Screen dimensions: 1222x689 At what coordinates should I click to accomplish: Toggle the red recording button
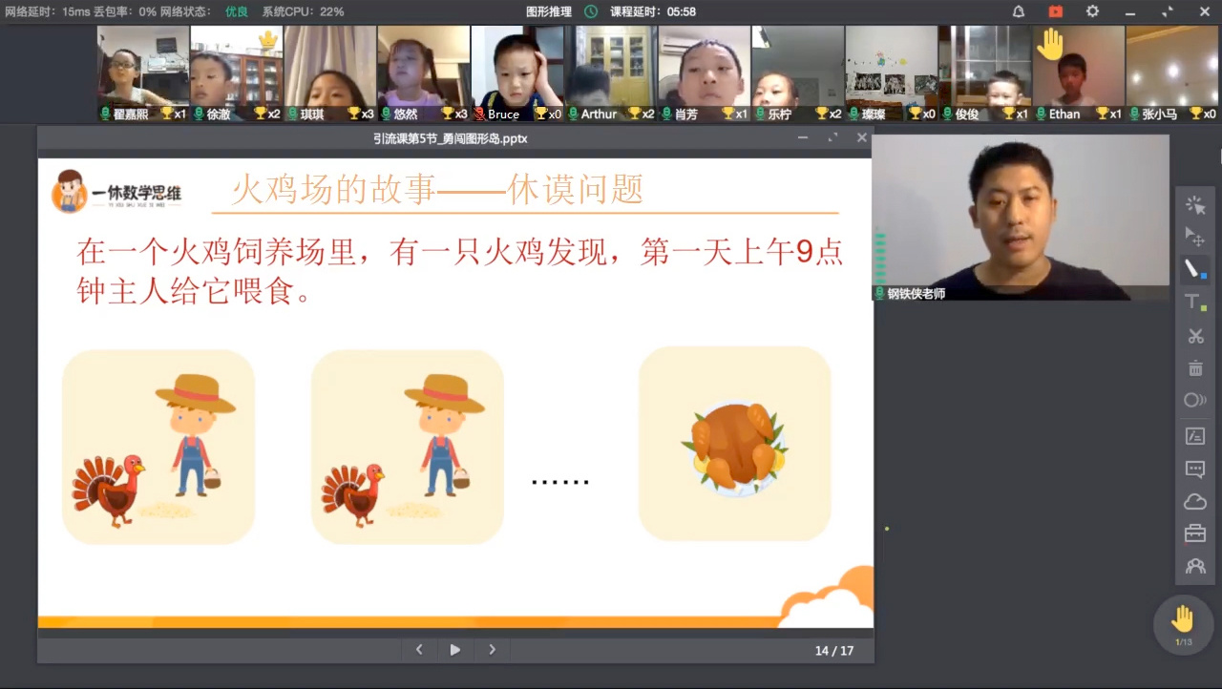[x=1055, y=11]
